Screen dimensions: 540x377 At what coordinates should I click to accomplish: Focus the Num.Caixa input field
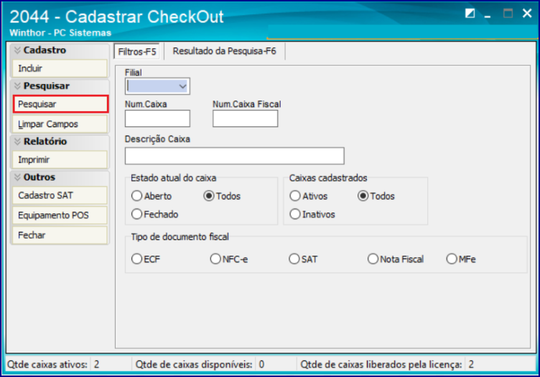(x=157, y=118)
